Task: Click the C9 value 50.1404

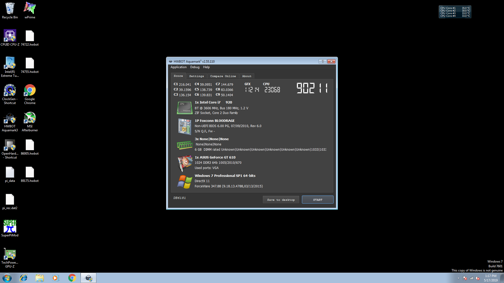Action: [227, 95]
